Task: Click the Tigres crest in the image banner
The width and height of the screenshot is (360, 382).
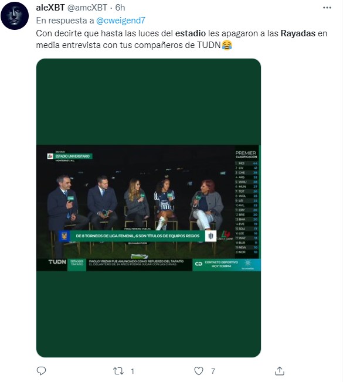Action: coord(64,236)
